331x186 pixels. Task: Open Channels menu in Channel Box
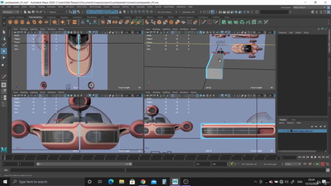(x=282, y=33)
